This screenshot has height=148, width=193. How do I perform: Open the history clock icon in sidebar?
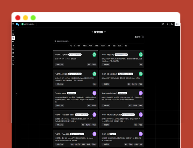click(13, 60)
